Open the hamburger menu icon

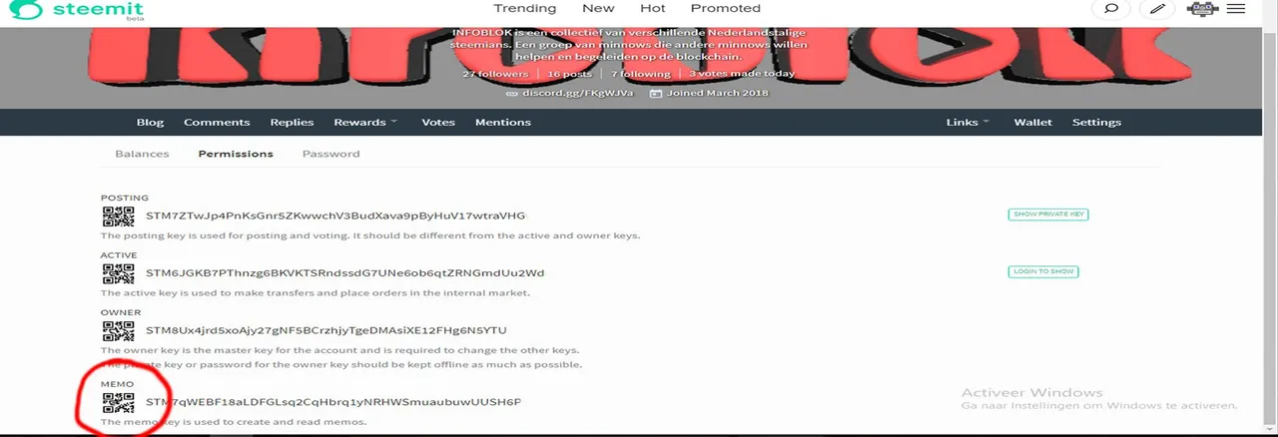[1236, 9]
